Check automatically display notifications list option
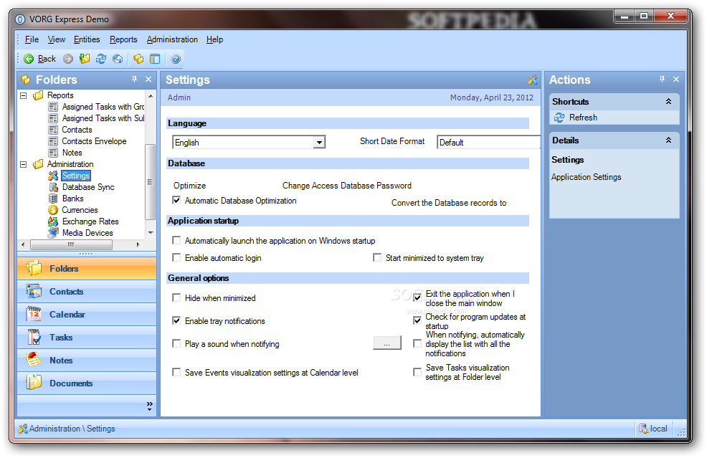 [417, 344]
